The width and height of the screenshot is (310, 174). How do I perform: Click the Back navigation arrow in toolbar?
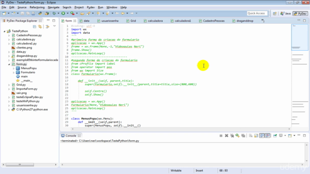pos(123,14)
